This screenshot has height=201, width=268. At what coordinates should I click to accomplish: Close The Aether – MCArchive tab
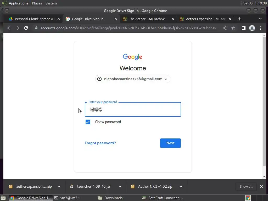point(173,19)
